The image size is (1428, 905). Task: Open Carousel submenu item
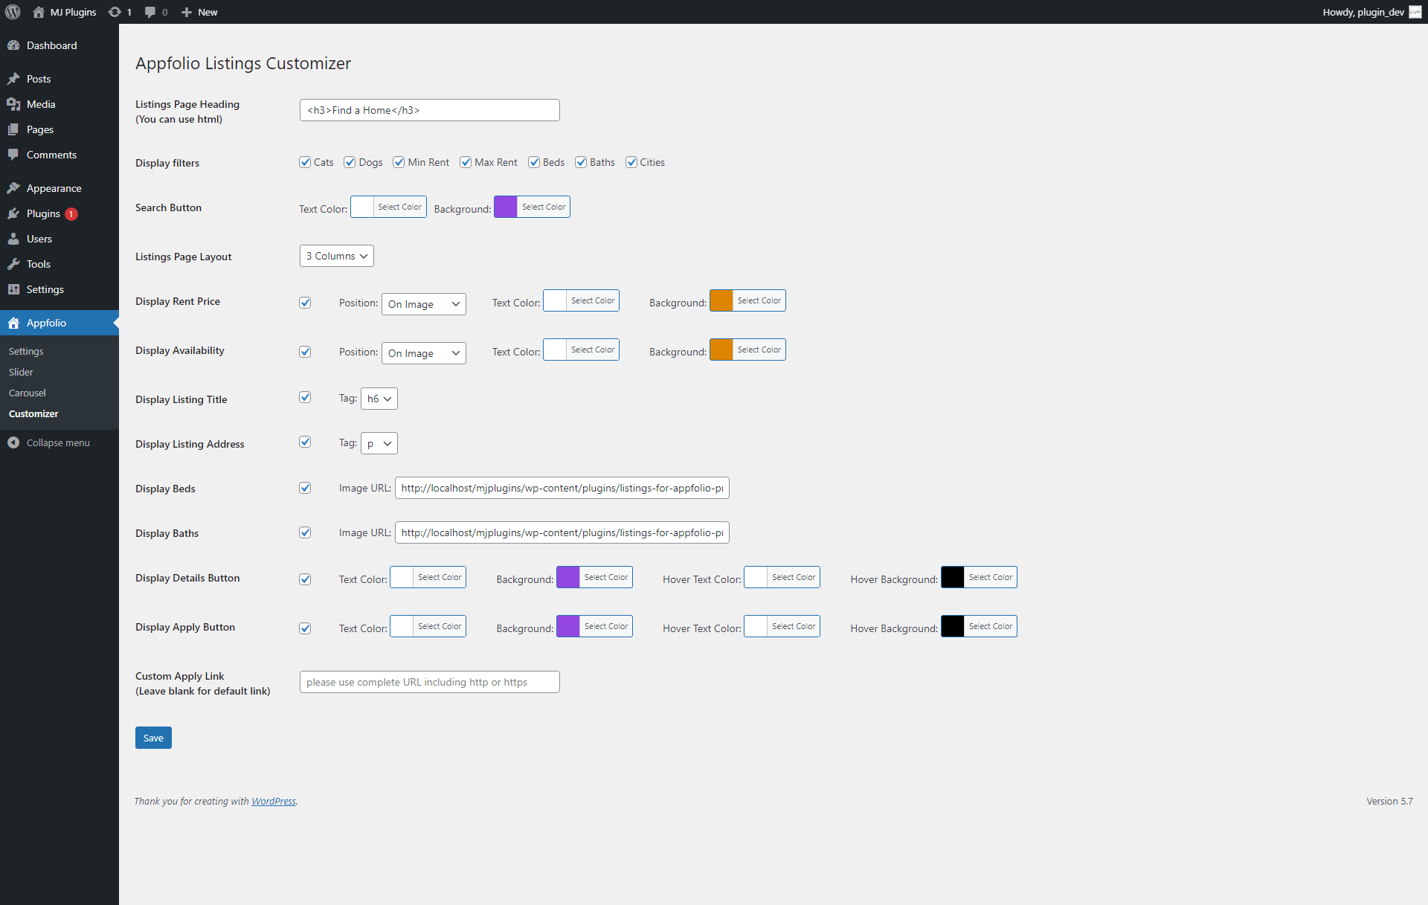pos(28,393)
